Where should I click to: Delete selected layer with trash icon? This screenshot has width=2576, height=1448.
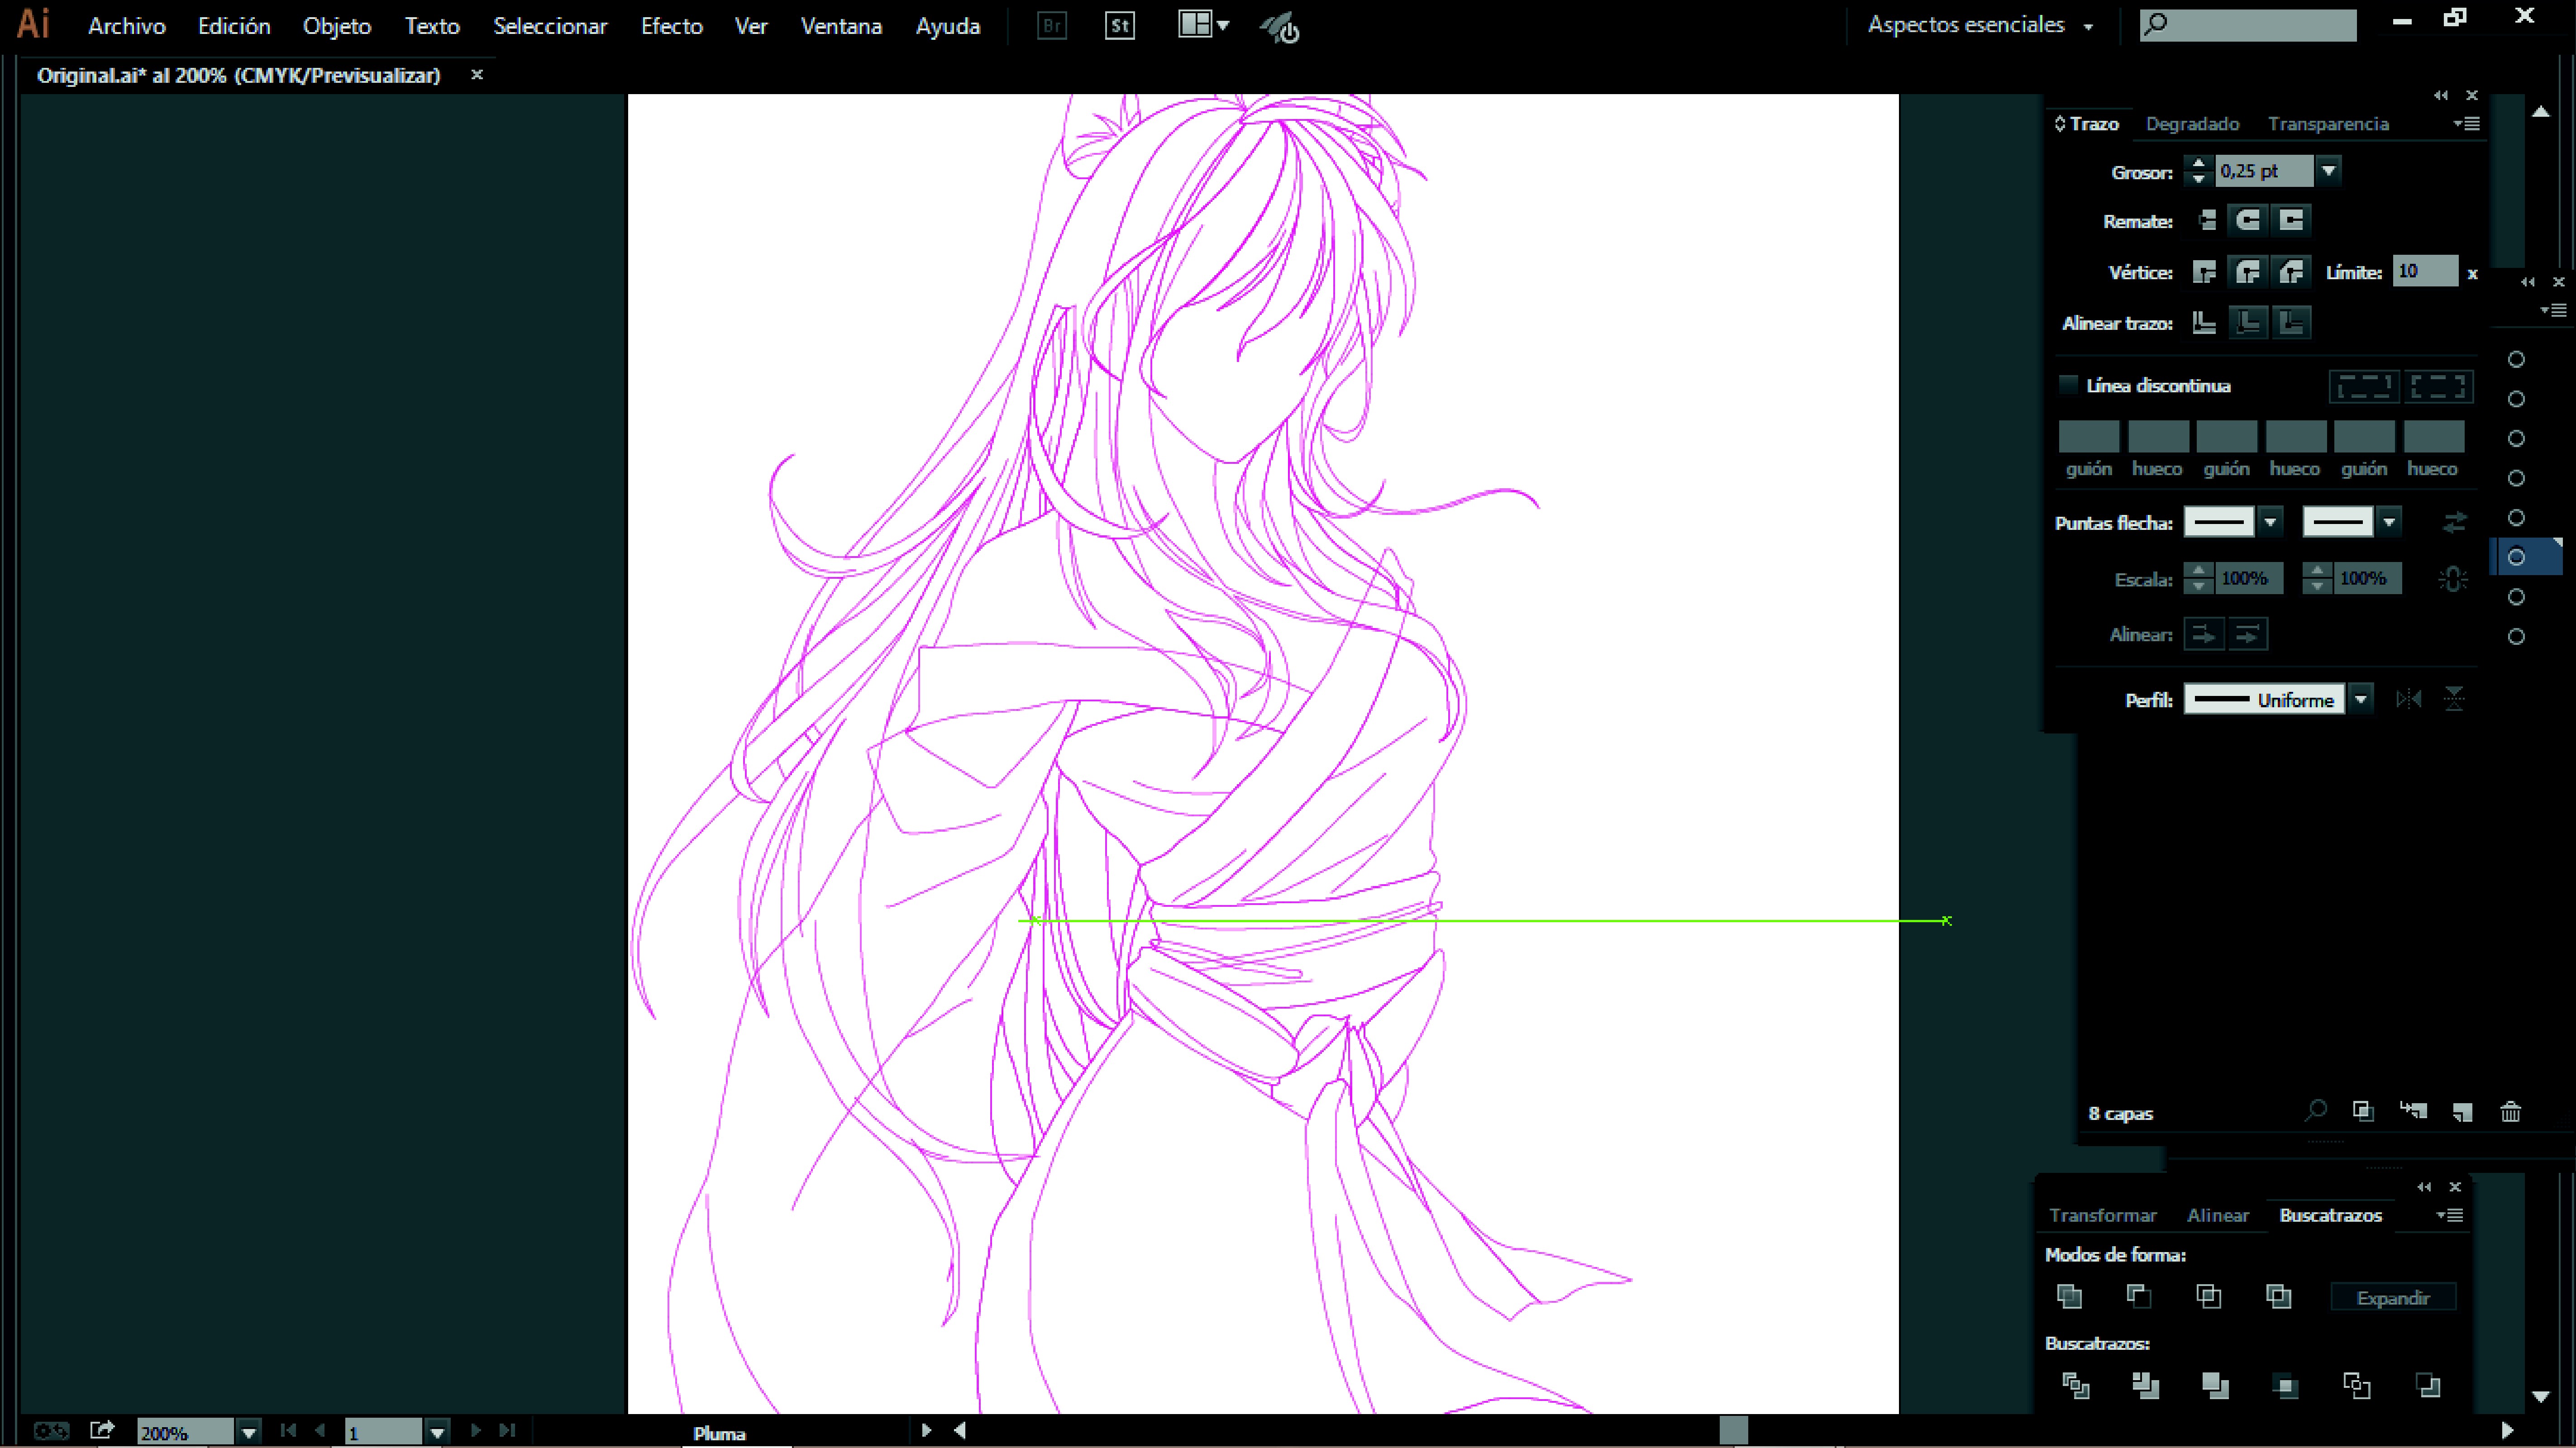[2510, 1111]
